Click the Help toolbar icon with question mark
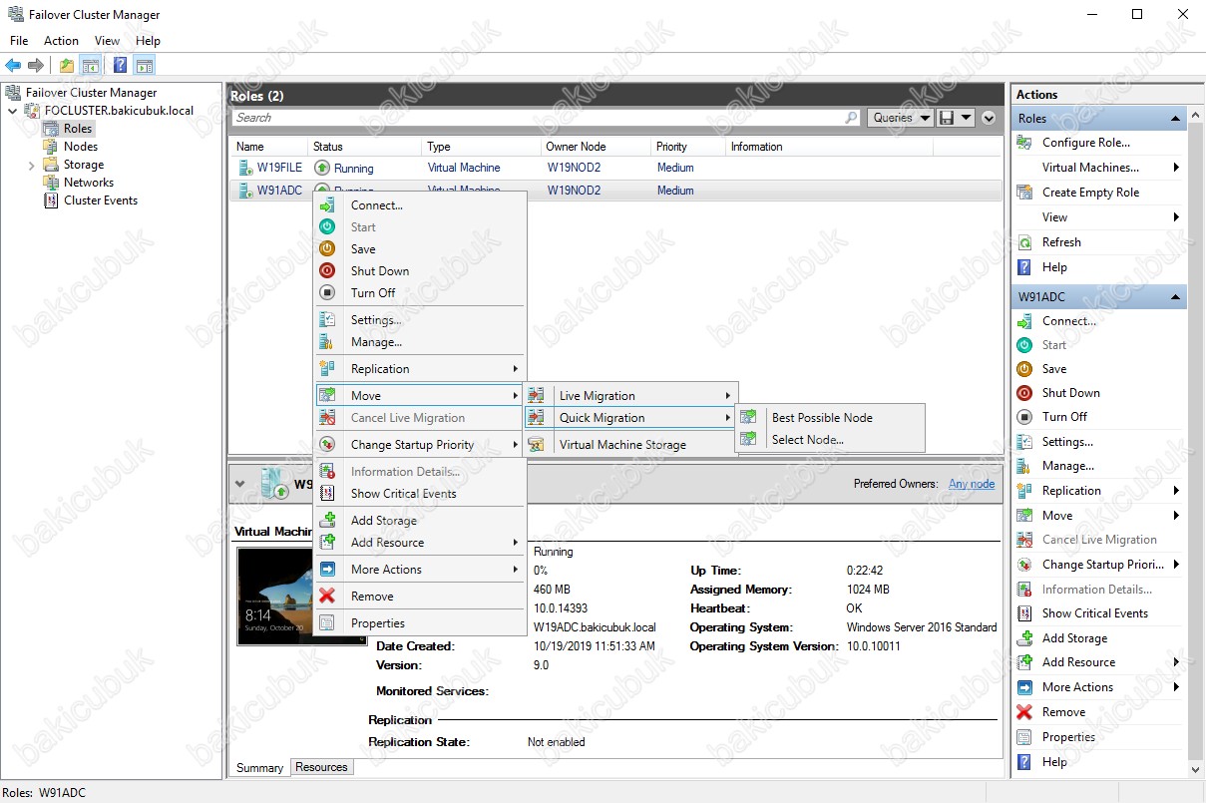The height and width of the screenshot is (803, 1206). 120,66
